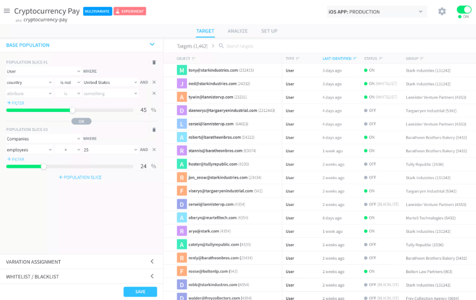Delete Population Slice #2 with trash icon
This screenshot has width=476, height=300.
coord(154,130)
